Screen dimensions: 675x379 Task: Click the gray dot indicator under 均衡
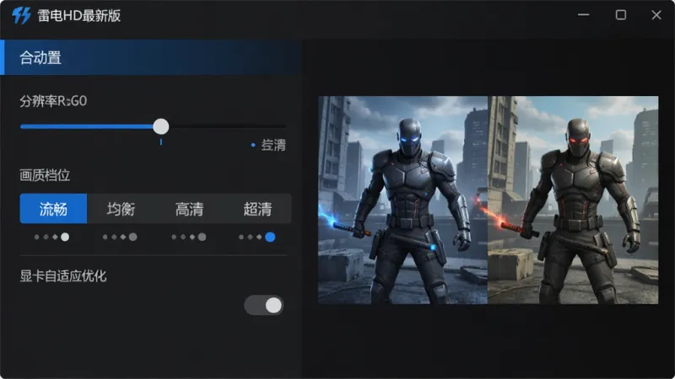pyautogui.click(x=133, y=237)
